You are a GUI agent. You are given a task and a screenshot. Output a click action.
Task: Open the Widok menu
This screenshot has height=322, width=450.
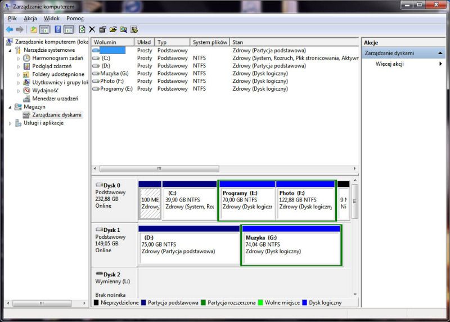pos(52,19)
